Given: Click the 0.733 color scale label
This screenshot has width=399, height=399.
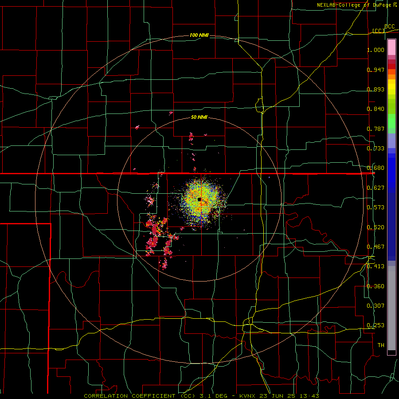Looking at the screenshot, I should click(x=376, y=149).
